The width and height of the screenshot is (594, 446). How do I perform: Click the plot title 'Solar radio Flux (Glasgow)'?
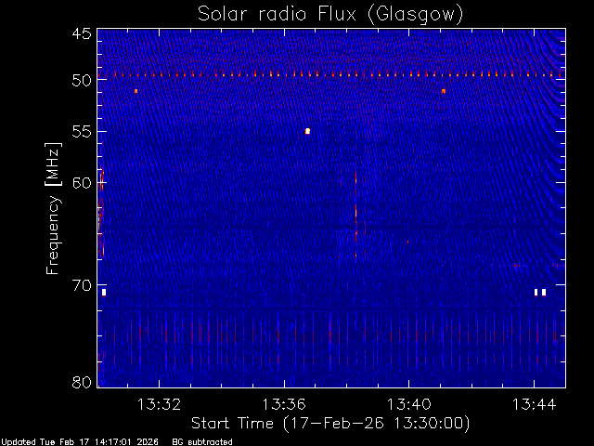(x=330, y=15)
